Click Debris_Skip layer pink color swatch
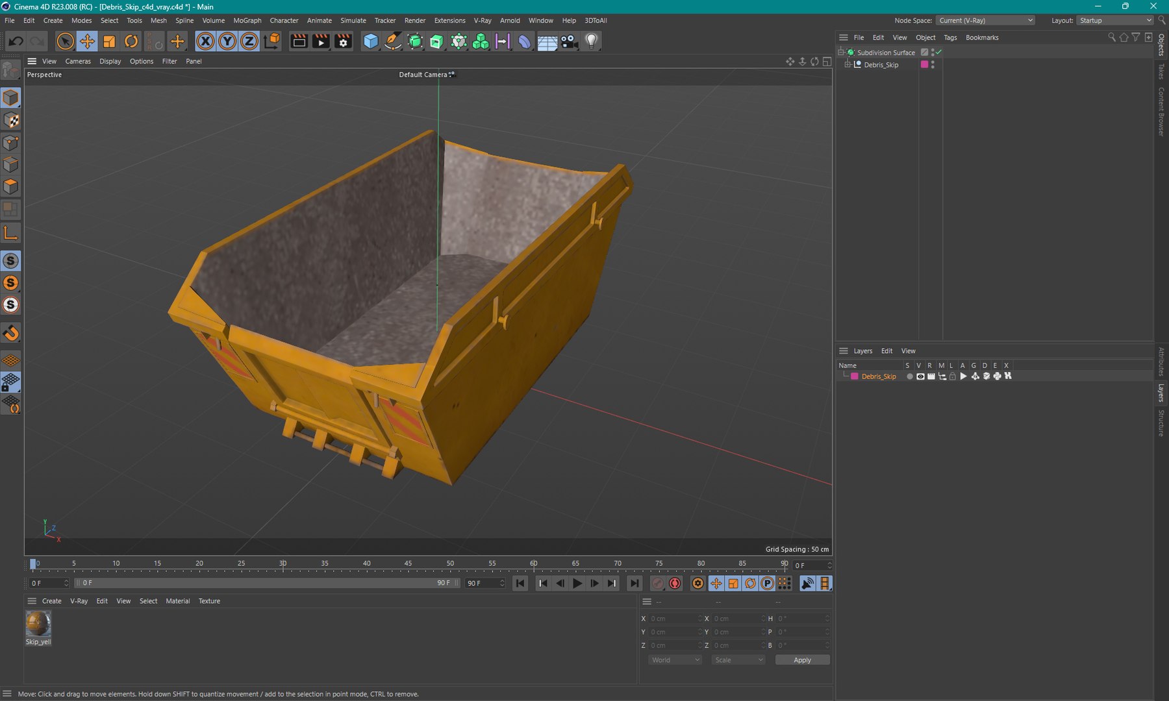This screenshot has height=701, width=1169. pos(855,376)
